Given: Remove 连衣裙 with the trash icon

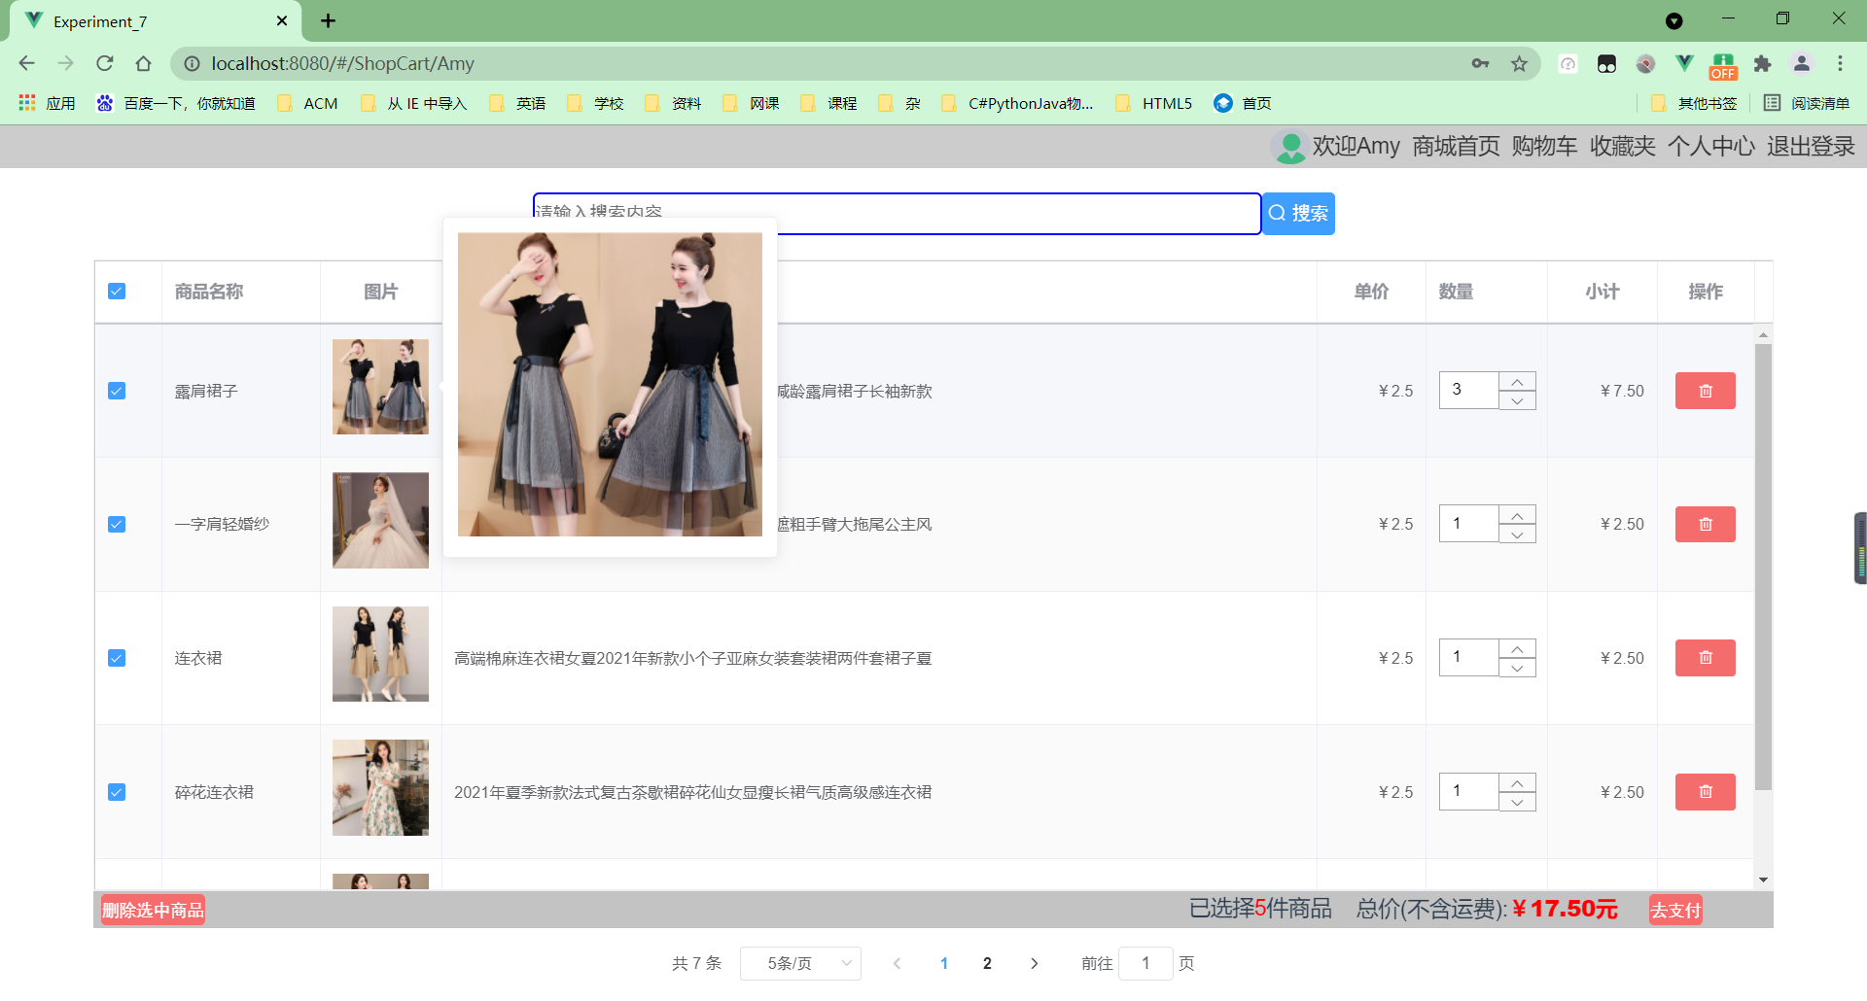Looking at the screenshot, I should [1705, 657].
